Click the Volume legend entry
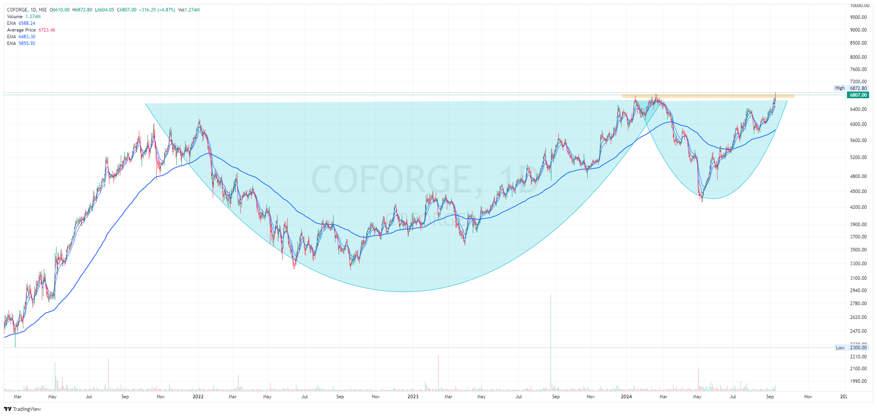The height and width of the screenshot is (416, 877). coord(14,17)
